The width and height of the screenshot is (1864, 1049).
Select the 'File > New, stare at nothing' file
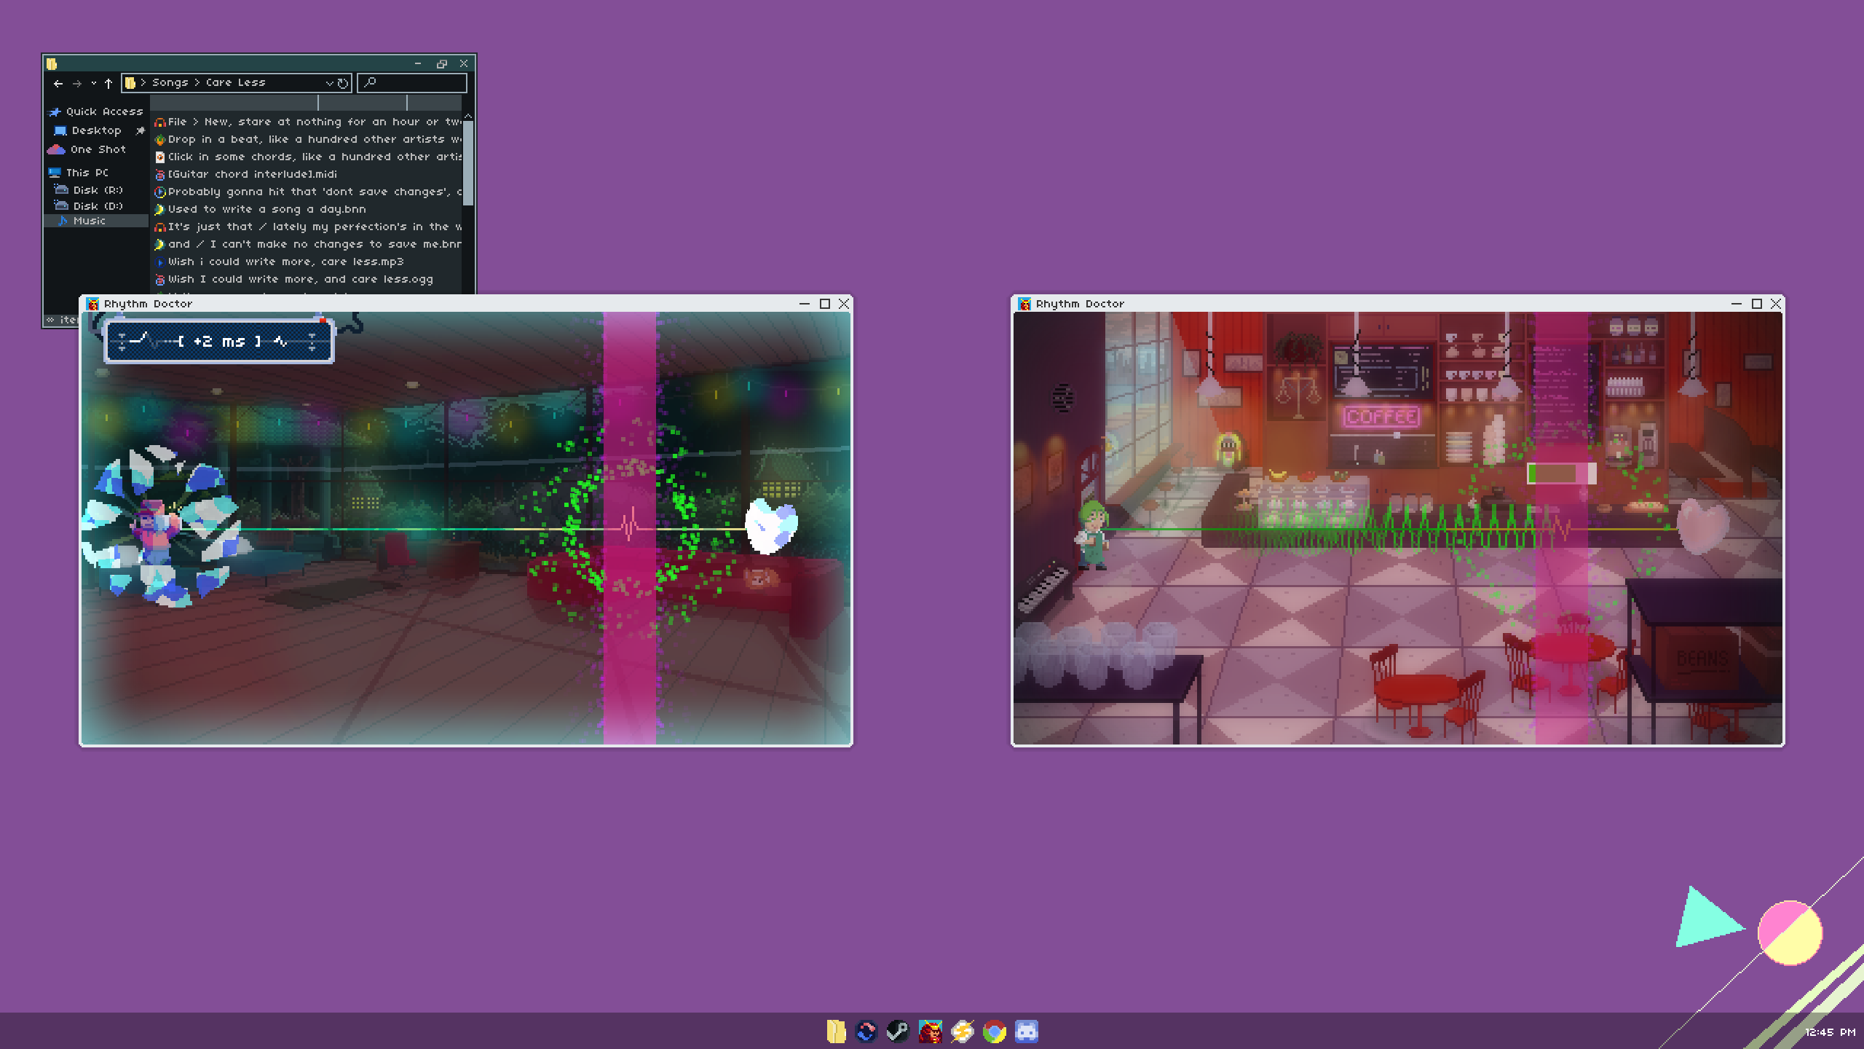[x=308, y=122]
